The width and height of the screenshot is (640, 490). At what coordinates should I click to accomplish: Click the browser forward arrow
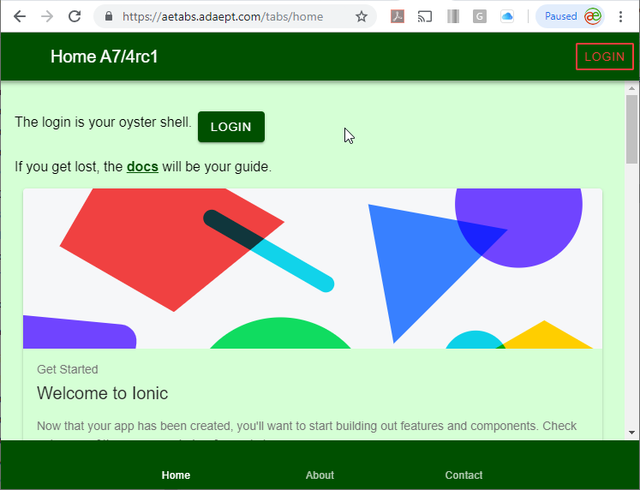pyautogui.click(x=47, y=16)
